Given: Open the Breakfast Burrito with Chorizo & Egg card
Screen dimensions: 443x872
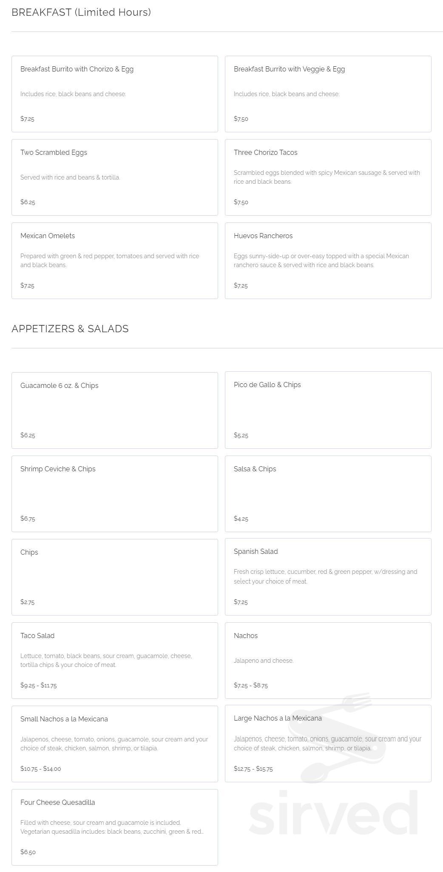Looking at the screenshot, I should (x=114, y=94).
